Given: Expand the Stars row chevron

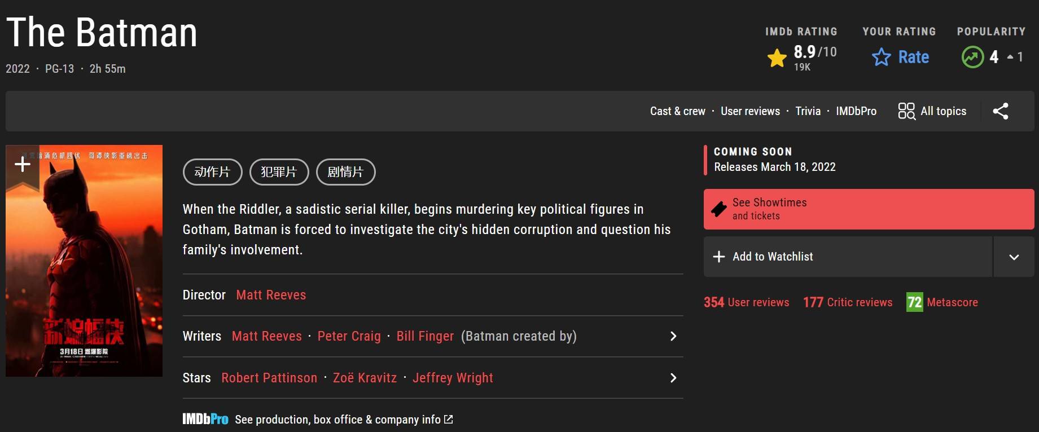Looking at the screenshot, I should (673, 378).
